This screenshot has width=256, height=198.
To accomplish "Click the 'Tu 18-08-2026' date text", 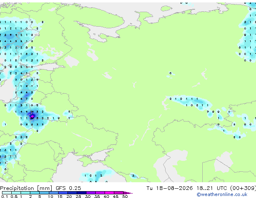I will pos(170,188).
